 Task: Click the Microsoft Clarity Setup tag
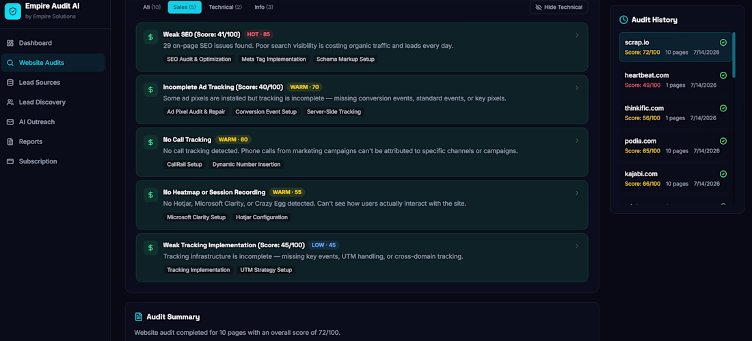tap(196, 217)
